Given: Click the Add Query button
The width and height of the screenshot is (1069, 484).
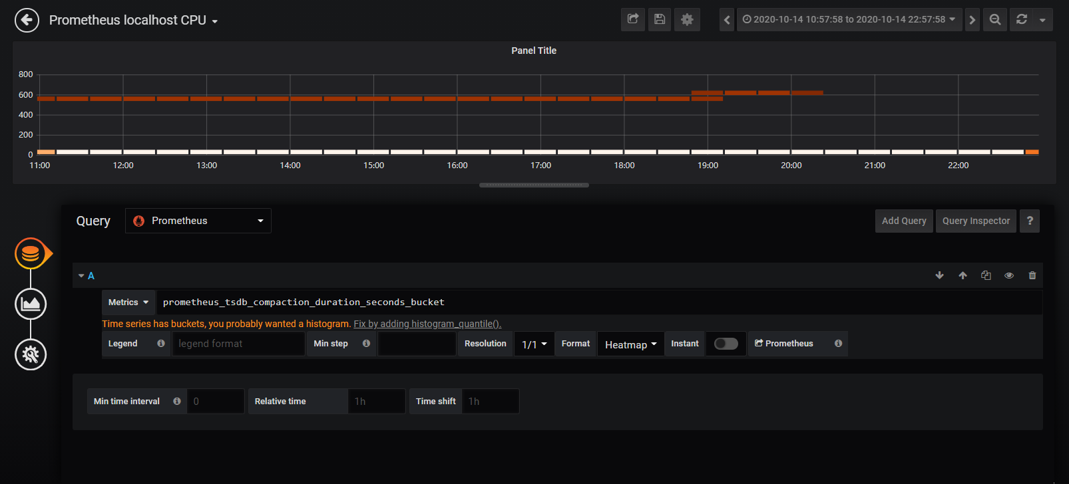Looking at the screenshot, I should [904, 221].
